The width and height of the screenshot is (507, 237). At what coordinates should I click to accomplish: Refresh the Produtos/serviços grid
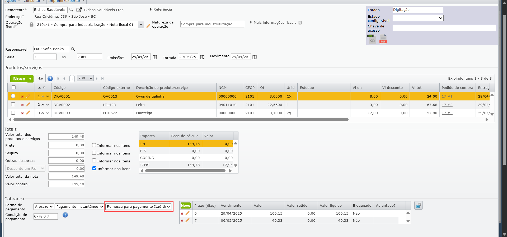click(x=41, y=79)
